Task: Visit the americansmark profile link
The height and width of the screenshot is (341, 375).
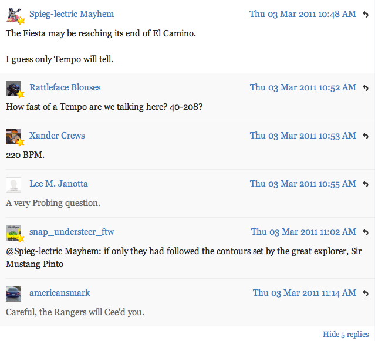Action: pyautogui.click(x=59, y=293)
